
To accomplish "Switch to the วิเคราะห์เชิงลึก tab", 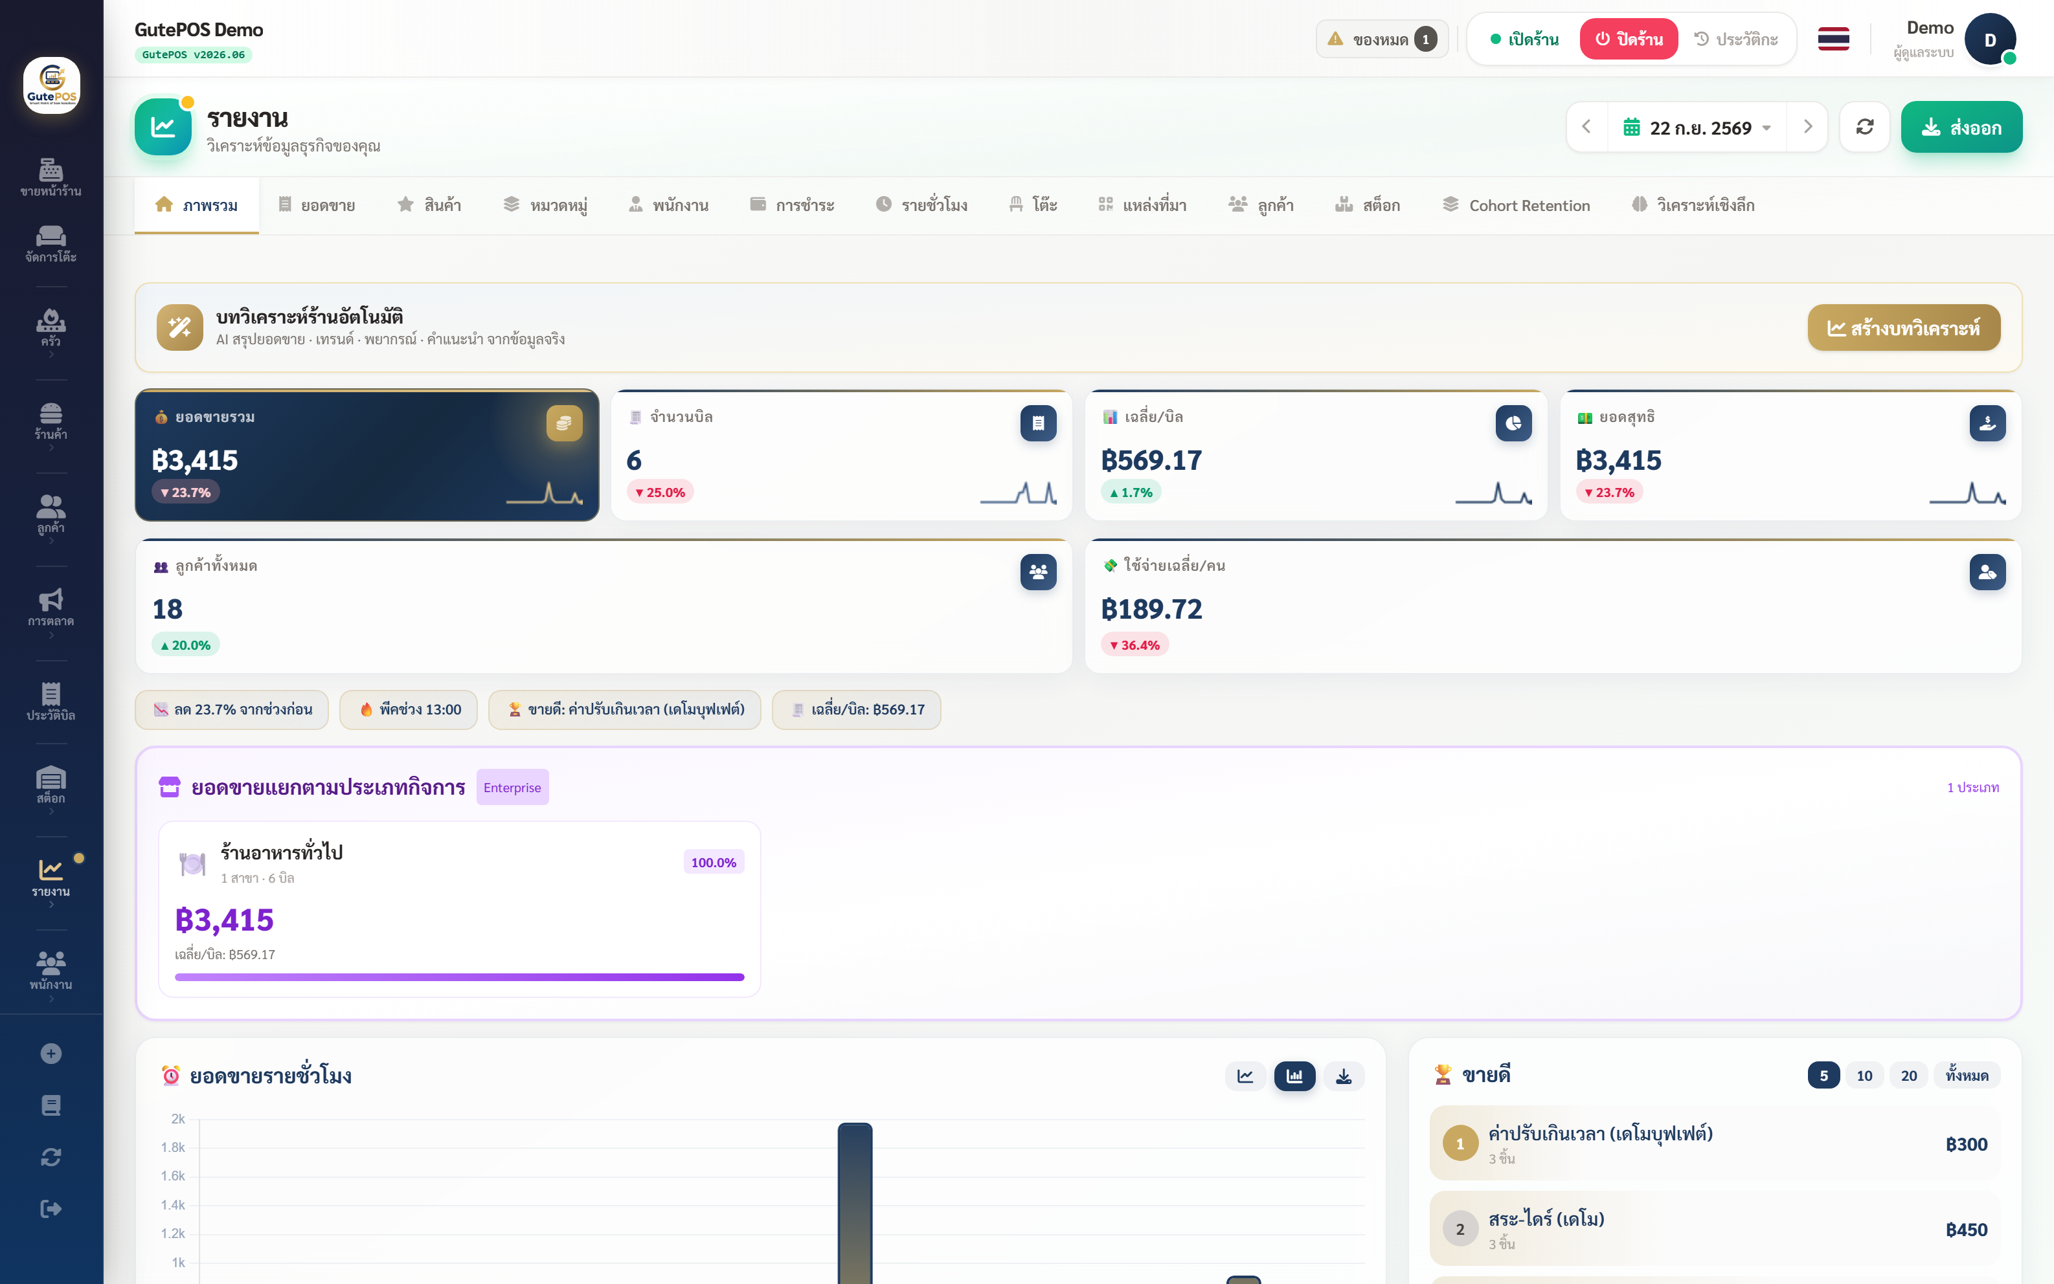I will [1693, 205].
